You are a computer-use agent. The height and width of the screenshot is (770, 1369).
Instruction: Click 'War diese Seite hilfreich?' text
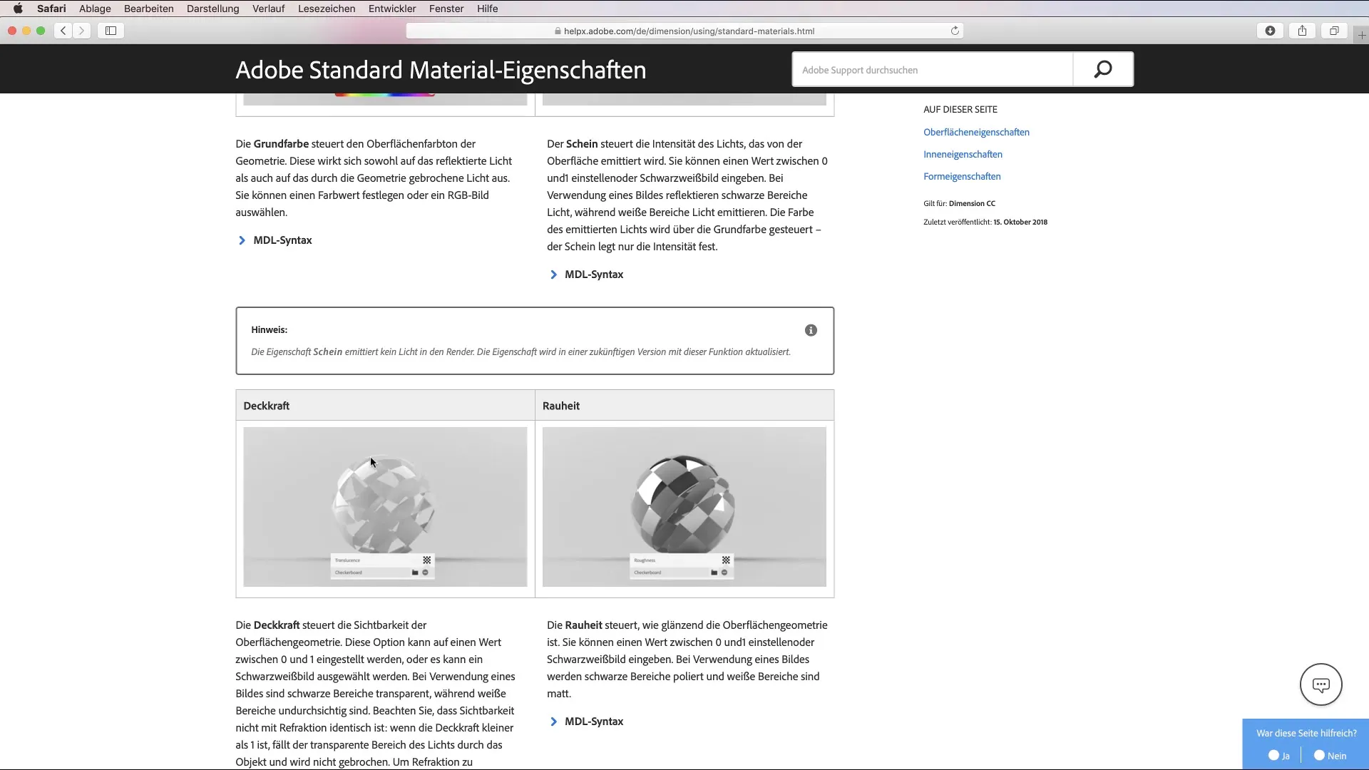[x=1306, y=733]
